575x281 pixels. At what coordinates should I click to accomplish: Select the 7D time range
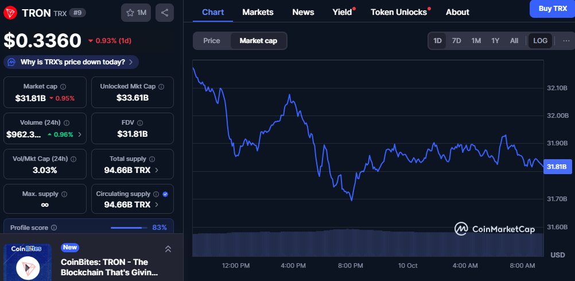pyautogui.click(x=456, y=41)
